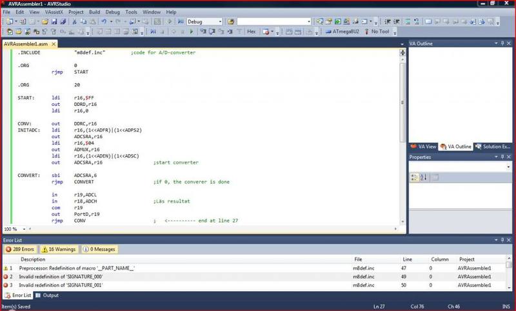
Task: Click the Save floppy disk icon
Action: click(54, 22)
